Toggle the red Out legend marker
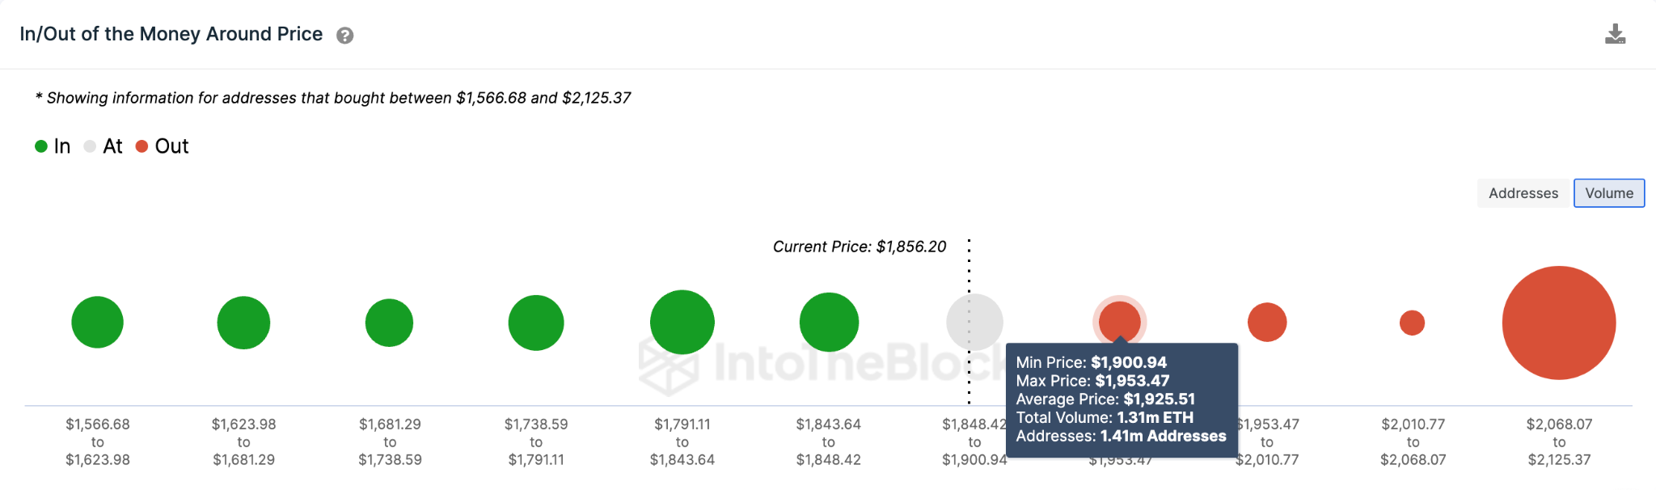Viewport: 1656px width, 490px height. pyautogui.click(x=142, y=146)
